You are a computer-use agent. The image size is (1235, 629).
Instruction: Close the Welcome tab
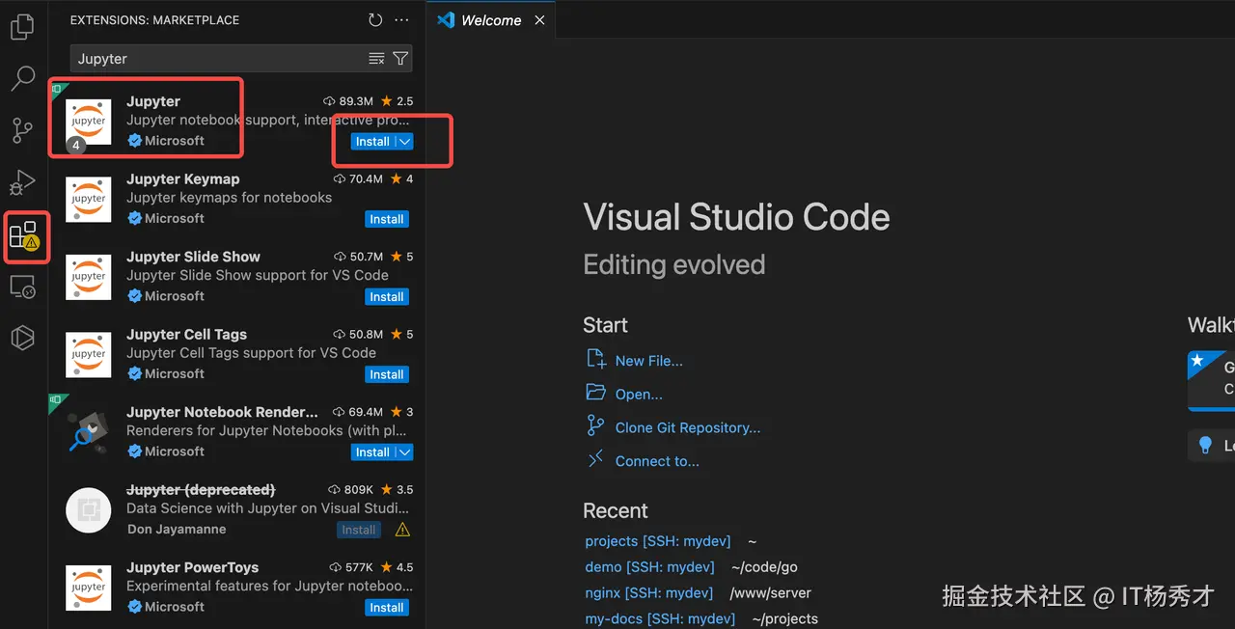539,20
